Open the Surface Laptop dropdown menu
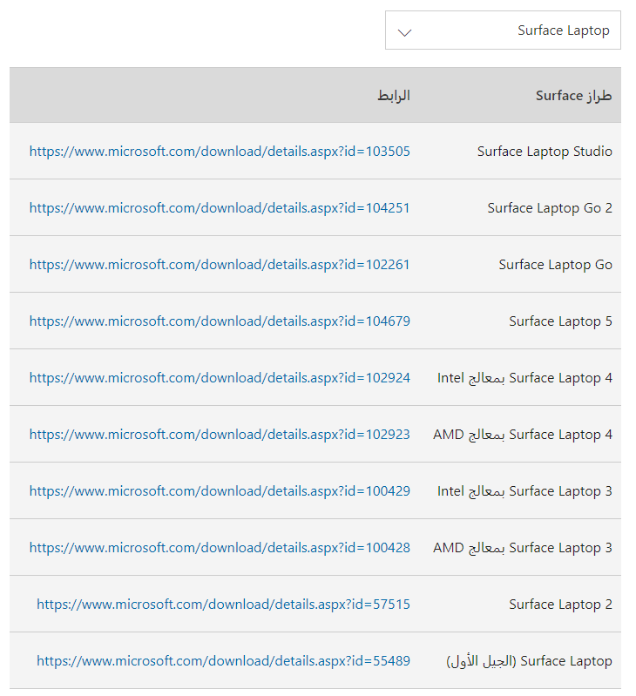The image size is (636, 696). (503, 30)
